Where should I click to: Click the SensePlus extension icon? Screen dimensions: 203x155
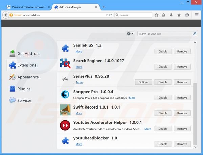(65, 79)
